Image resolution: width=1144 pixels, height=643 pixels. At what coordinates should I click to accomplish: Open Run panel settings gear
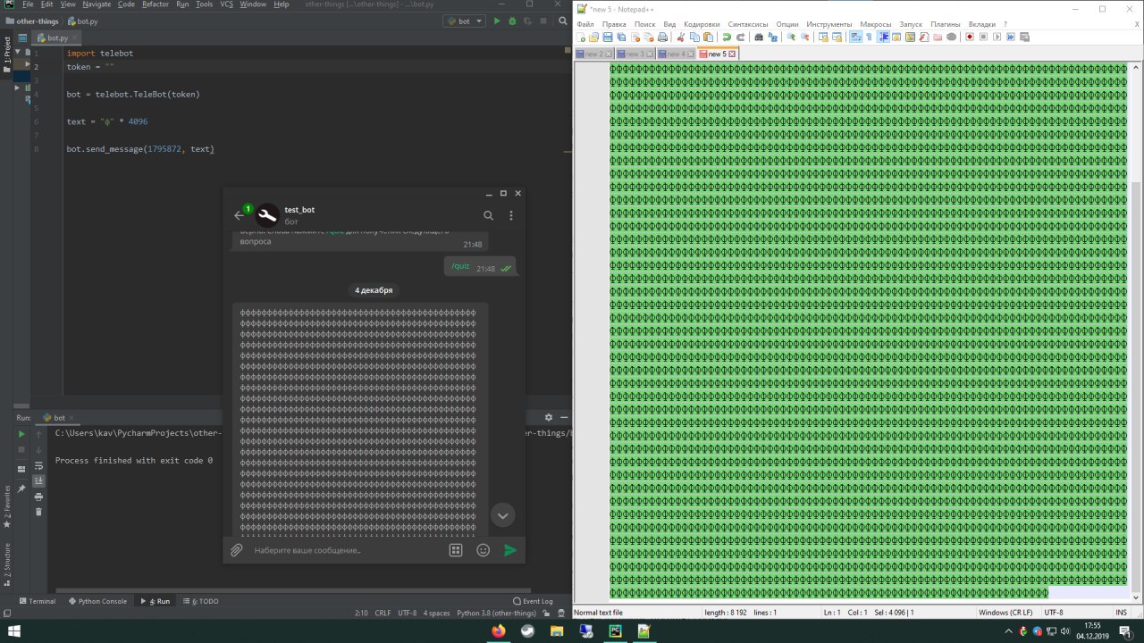549,417
